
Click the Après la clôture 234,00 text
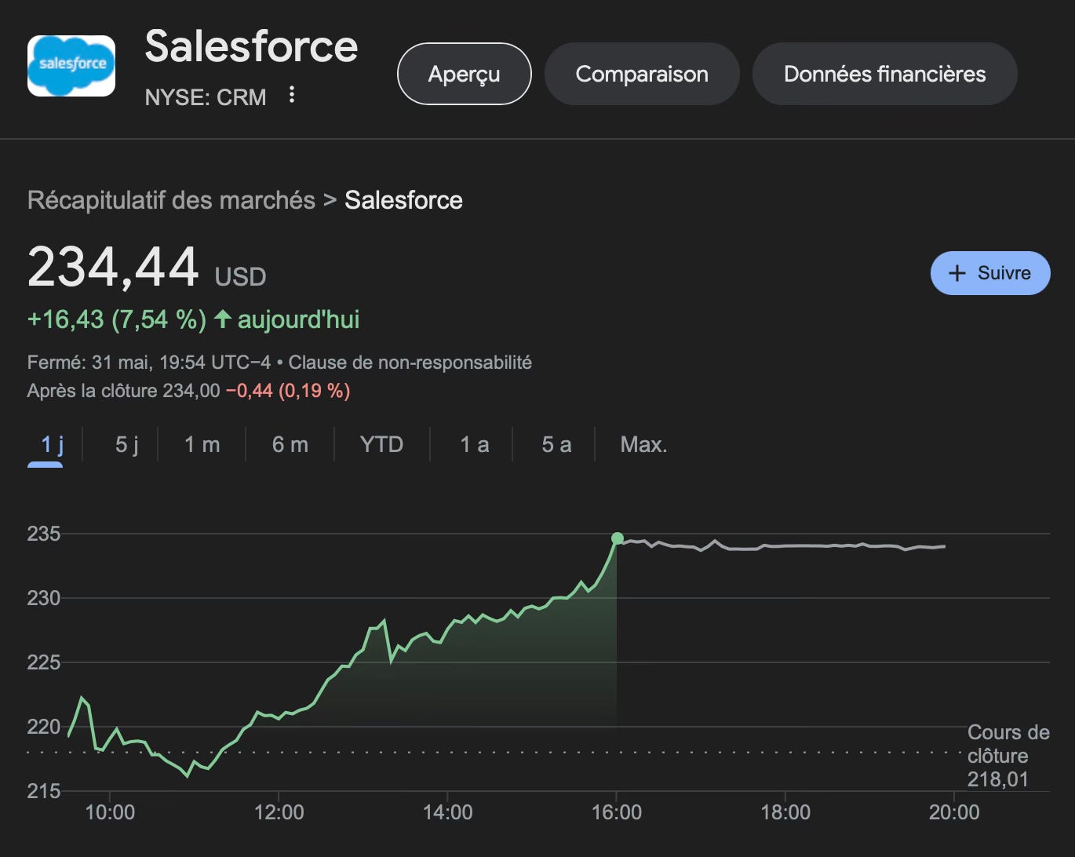point(123,391)
